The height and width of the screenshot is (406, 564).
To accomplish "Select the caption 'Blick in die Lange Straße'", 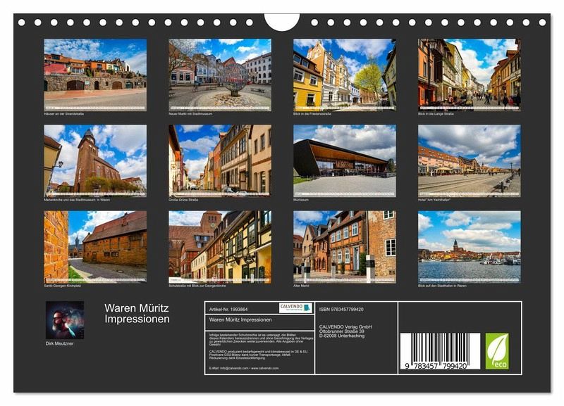I will (x=436, y=114).
